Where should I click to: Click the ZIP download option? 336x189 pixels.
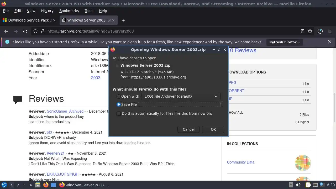pyautogui.click(x=230, y=99)
